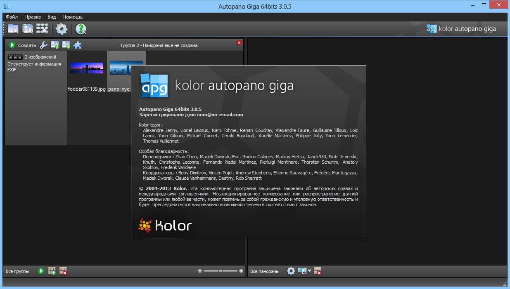Click the add group grid icon

click(x=52, y=271)
